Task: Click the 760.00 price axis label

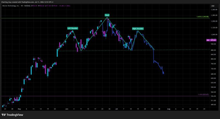Action: [214, 64]
